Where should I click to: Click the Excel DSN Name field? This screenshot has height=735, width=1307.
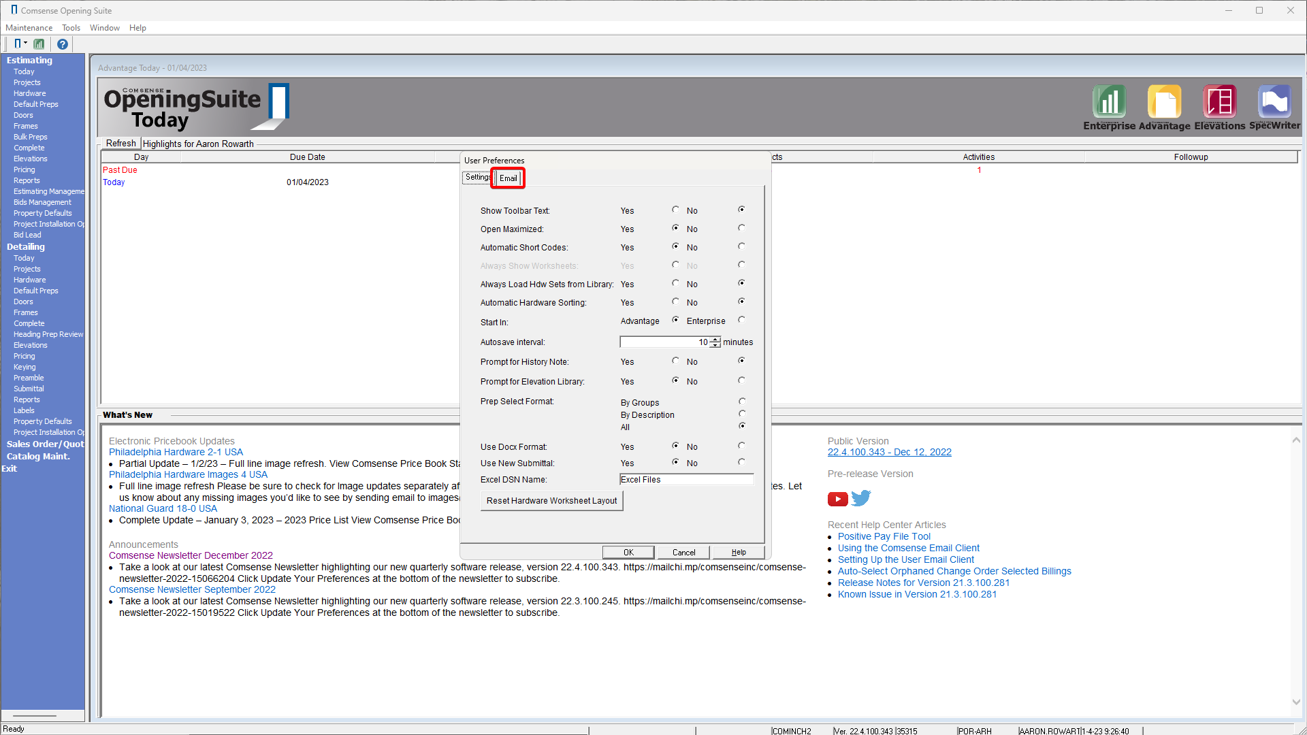[686, 480]
